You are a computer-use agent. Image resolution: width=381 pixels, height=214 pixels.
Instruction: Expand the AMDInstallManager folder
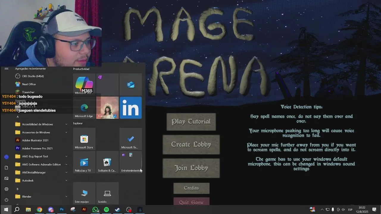(x=42, y=172)
